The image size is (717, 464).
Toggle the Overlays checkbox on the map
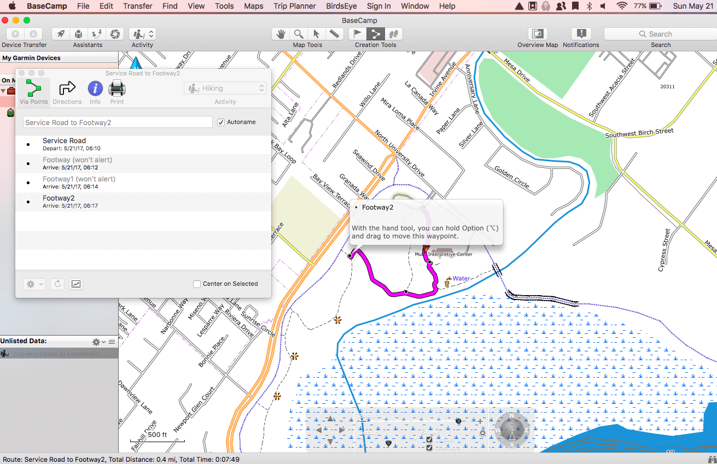[429, 448]
